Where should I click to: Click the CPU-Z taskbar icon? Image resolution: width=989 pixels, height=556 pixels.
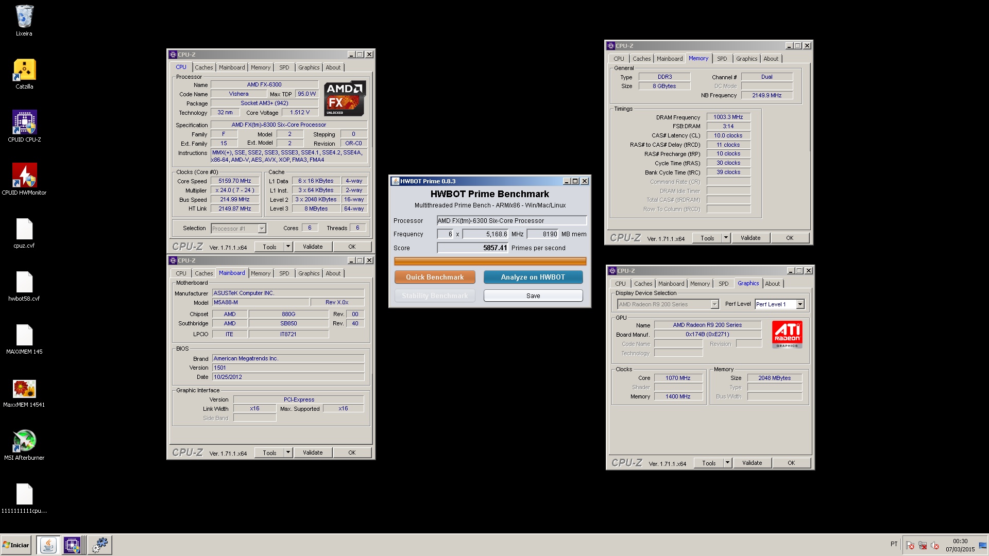(72, 545)
